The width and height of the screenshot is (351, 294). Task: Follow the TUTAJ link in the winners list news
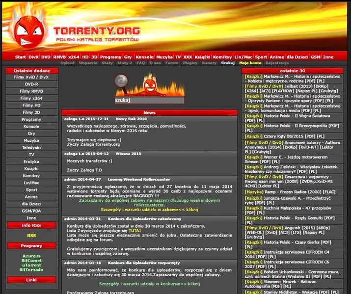(135, 231)
